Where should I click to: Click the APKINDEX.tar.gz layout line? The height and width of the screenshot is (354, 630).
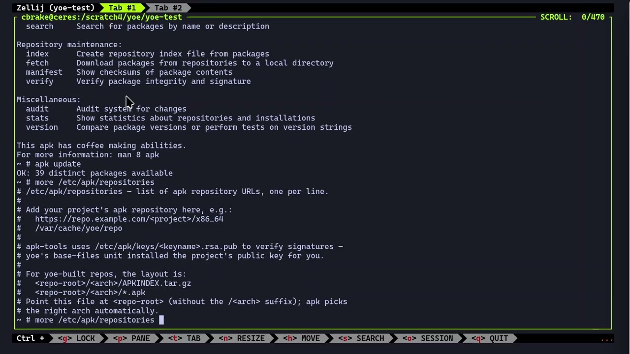[104, 283]
